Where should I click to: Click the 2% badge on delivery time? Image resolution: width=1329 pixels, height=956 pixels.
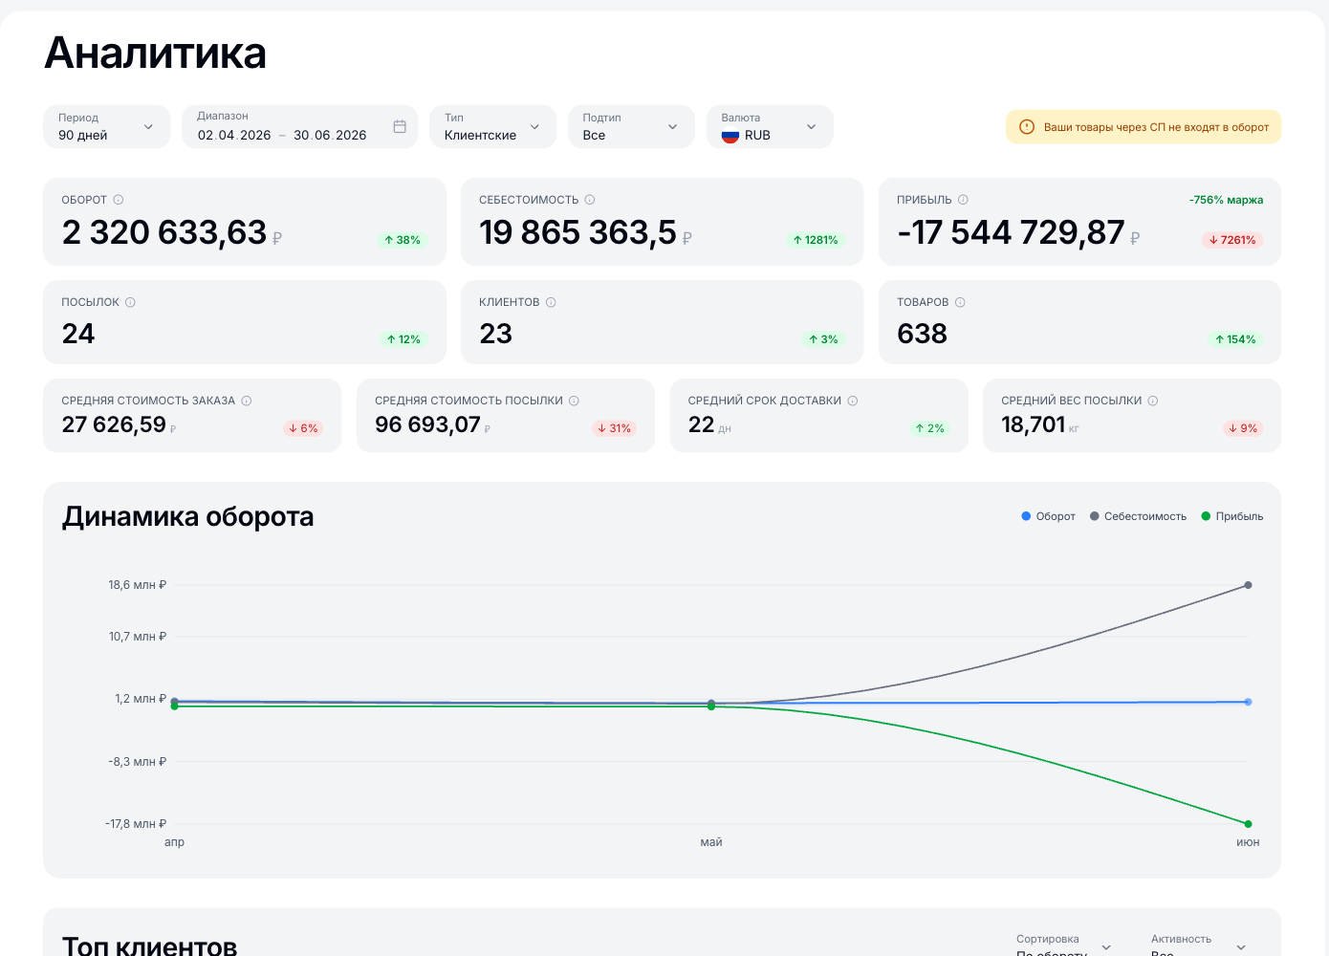click(929, 428)
